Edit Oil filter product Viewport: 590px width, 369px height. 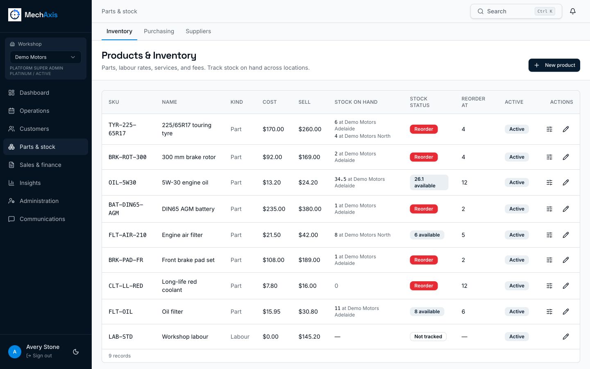point(566,312)
